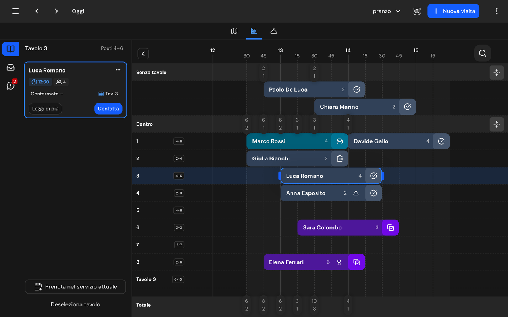The height and width of the screenshot is (317, 508).
Task: Collapse the side panel with chevron button
Action: (143, 53)
